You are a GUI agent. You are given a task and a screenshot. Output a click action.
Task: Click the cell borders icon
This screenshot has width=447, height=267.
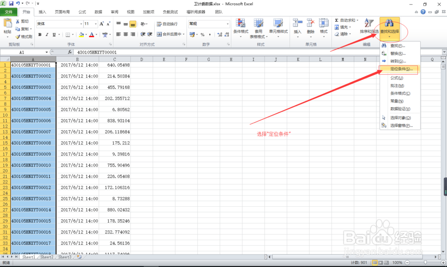pyautogui.click(x=68, y=35)
